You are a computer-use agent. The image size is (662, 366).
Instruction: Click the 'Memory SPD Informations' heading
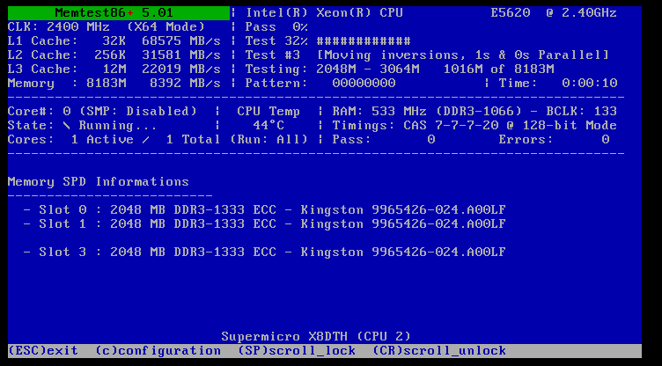click(x=99, y=181)
